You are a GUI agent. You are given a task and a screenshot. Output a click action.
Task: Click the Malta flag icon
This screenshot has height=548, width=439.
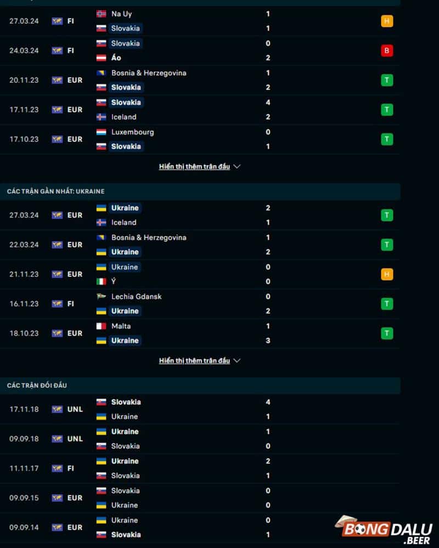point(100,326)
